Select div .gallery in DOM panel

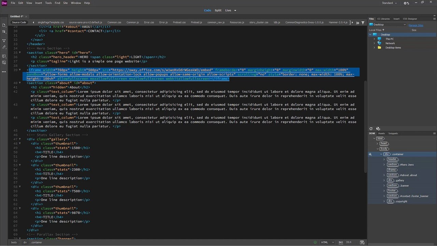click(396, 180)
